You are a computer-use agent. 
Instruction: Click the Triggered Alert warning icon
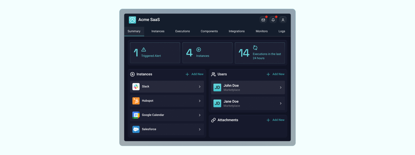(x=144, y=50)
